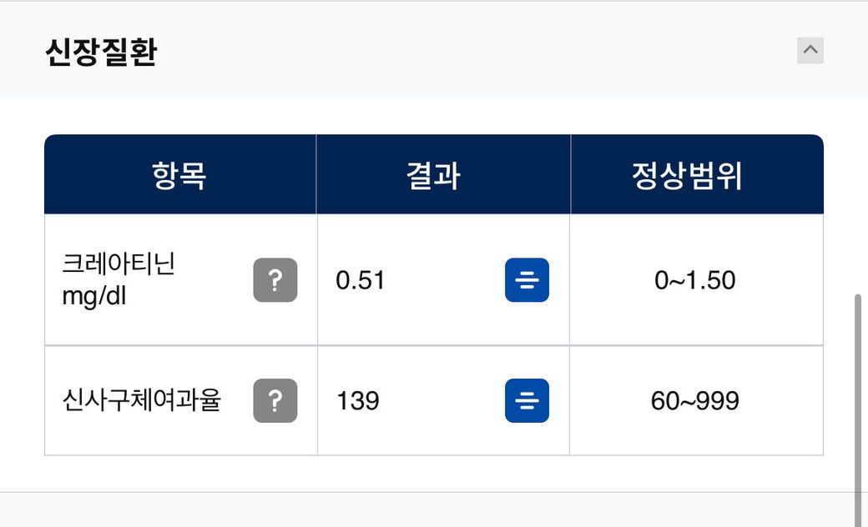Select the 항목 column header
The width and height of the screenshot is (868, 527).
(179, 176)
